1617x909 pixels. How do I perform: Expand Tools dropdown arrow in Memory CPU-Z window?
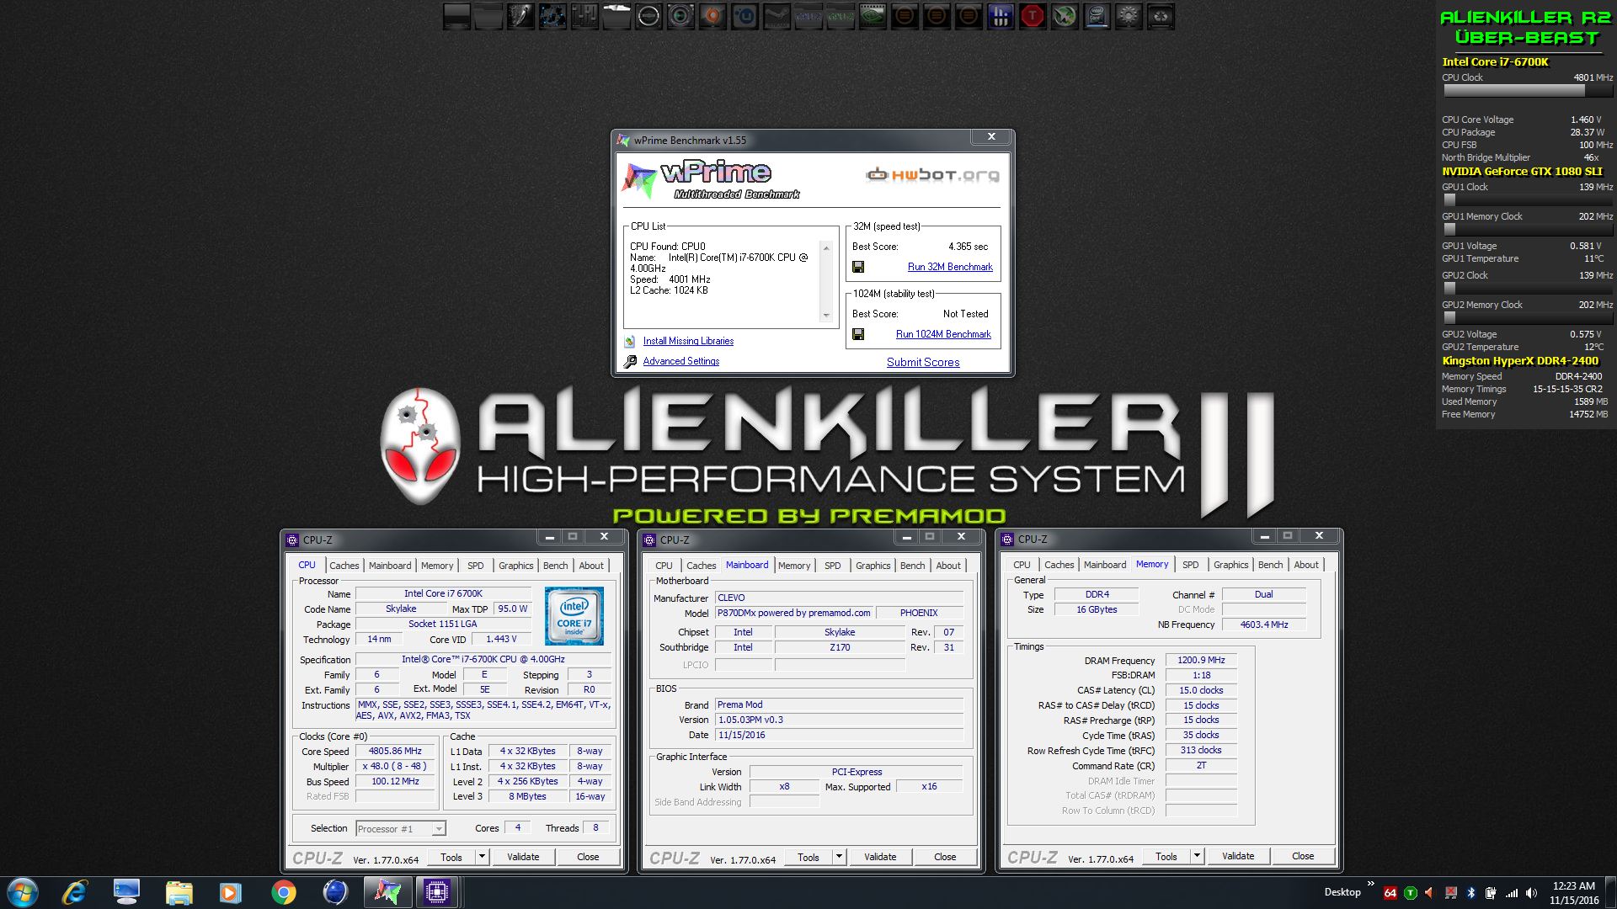click(1197, 856)
